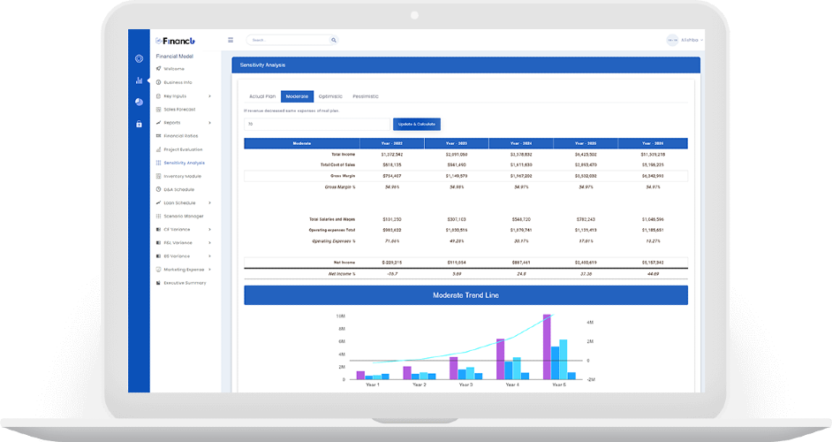Open Project Evaluation page
The width and height of the screenshot is (832, 442).
(x=183, y=149)
